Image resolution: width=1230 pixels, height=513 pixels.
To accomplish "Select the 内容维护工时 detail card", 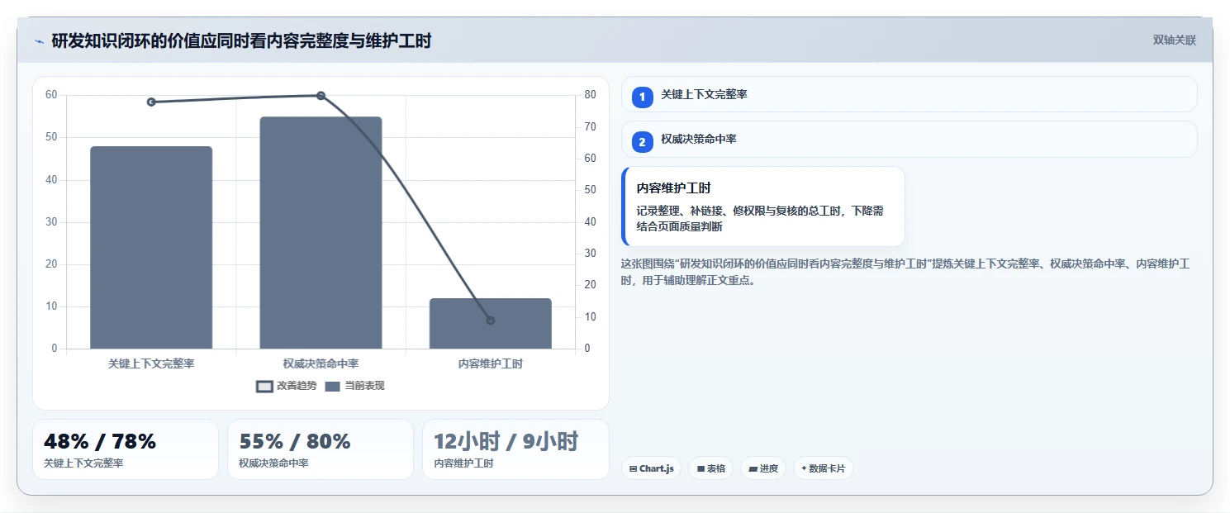I will 763,207.
